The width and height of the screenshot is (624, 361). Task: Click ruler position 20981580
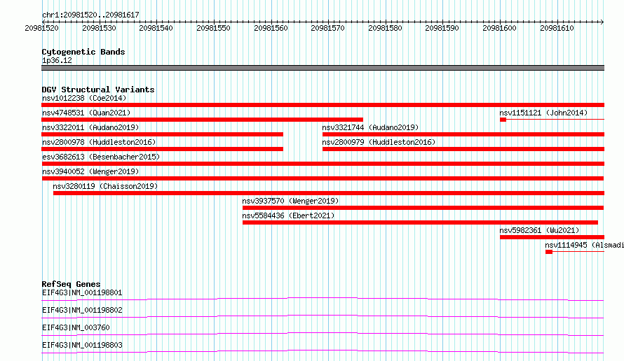pyautogui.click(x=385, y=28)
